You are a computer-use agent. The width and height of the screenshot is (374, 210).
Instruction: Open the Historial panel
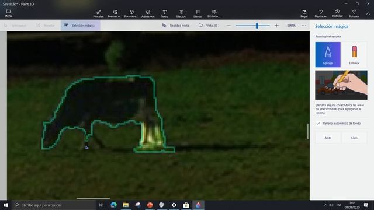click(x=337, y=13)
